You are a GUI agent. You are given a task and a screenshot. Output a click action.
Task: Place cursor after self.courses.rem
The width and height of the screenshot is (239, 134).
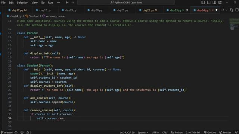(x=64, y=118)
